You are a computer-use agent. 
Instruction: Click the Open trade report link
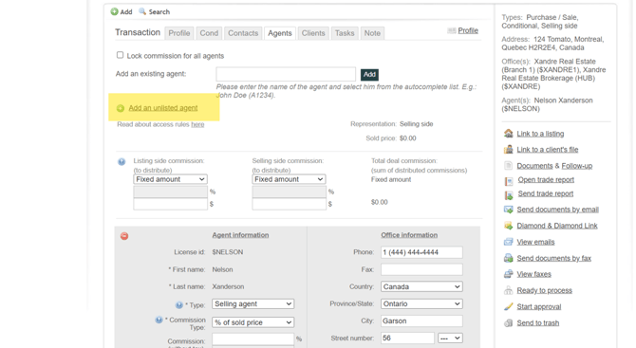click(546, 179)
